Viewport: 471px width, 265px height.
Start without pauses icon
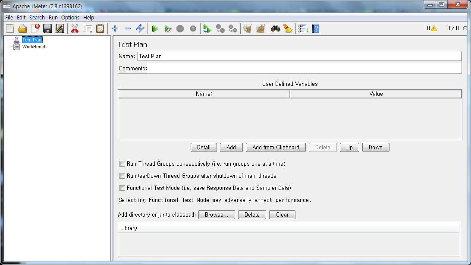pyautogui.click(x=168, y=28)
